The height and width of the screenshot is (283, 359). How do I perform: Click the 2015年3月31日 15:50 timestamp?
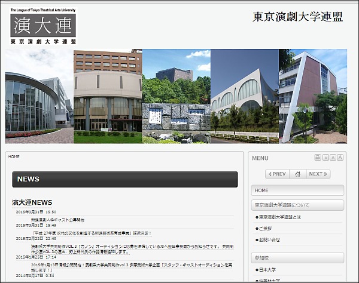36,212
